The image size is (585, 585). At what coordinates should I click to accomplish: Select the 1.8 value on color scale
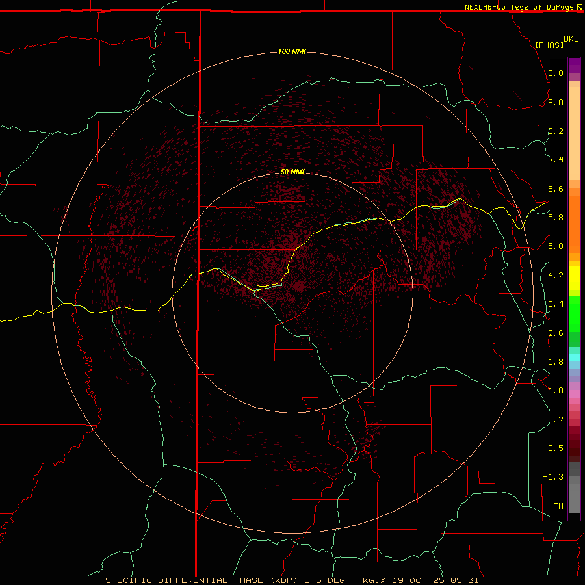click(556, 362)
